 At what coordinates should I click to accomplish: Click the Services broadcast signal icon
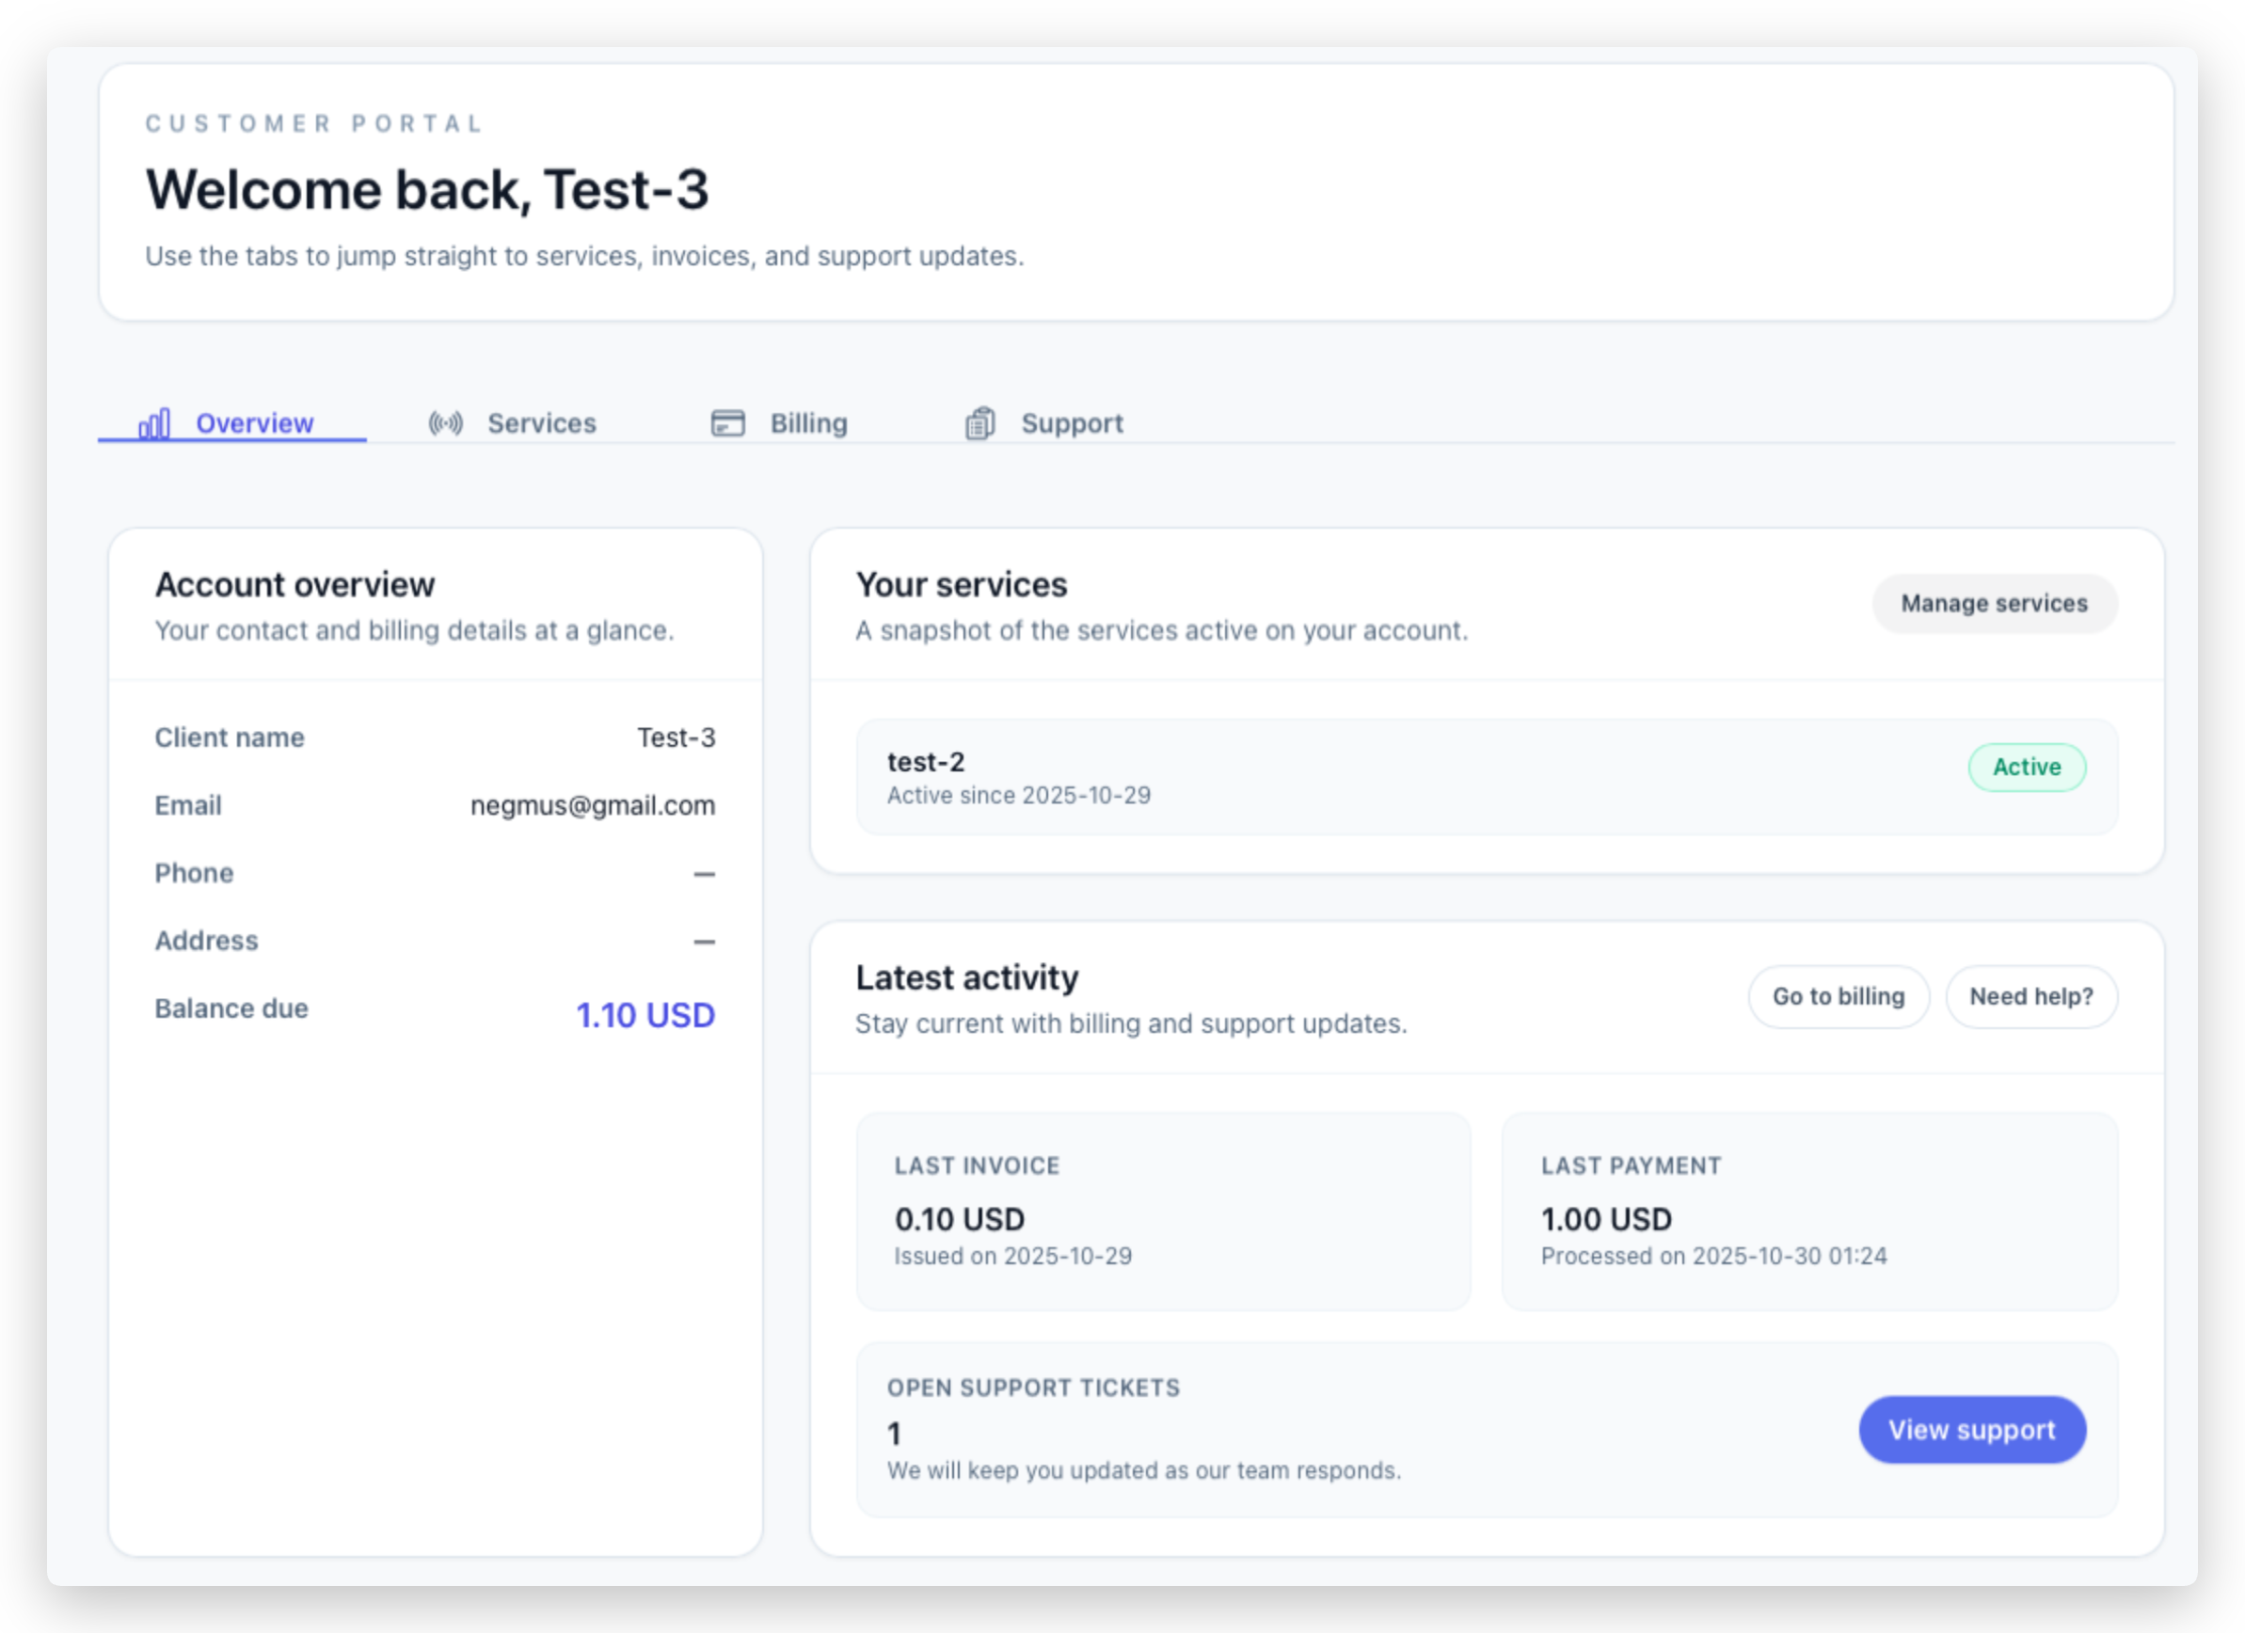[445, 423]
